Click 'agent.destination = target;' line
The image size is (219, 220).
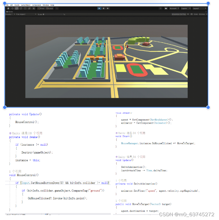[x=140, y=211]
